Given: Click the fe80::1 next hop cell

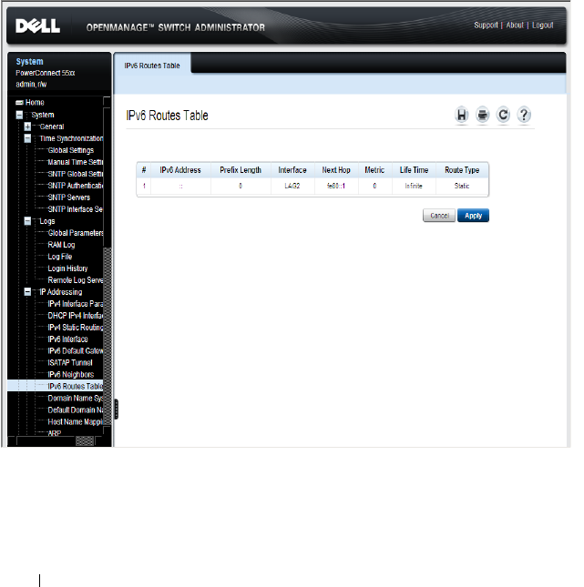Looking at the screenshot, I should (336, 186).
